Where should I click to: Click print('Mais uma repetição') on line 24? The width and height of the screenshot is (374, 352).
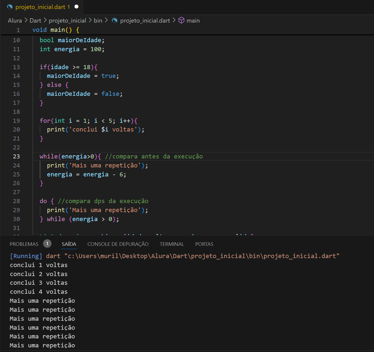(x=97, y=166)
